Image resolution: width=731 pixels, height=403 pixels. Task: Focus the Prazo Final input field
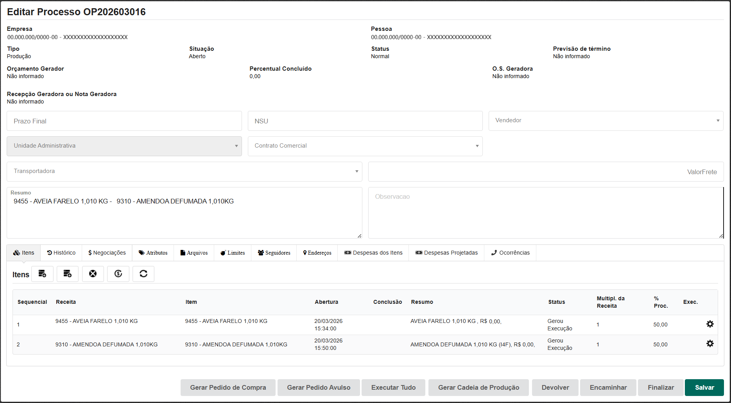tap(124, 121)
